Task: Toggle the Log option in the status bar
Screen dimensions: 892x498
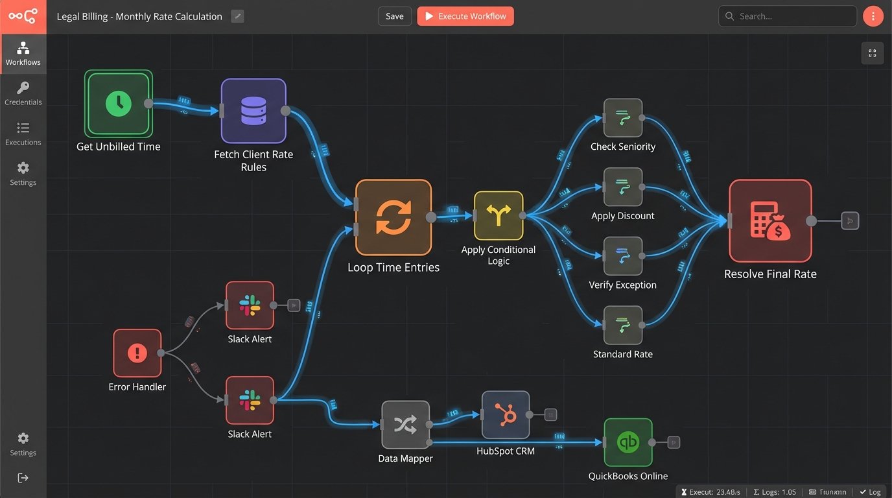Action: (x=870, y=492)
